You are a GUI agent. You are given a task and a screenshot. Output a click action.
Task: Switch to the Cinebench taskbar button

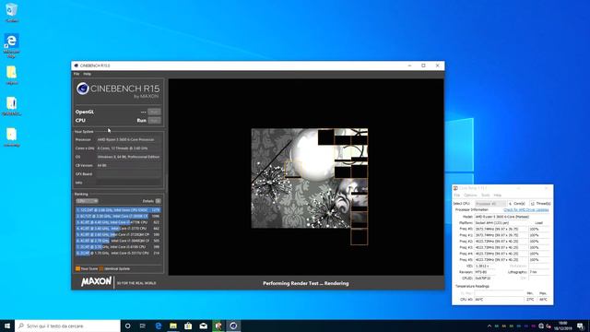[x=233, y=326]
